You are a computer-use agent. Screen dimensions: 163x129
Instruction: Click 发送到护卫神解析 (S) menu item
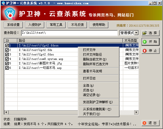99,102
